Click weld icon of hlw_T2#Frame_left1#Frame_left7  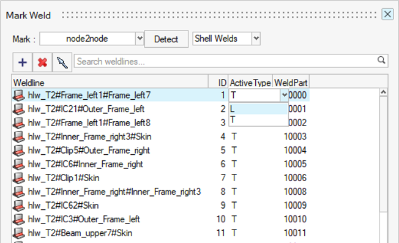[x=19, y=95]
